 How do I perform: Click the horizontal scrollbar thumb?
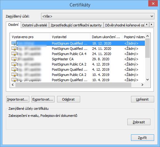(73, 85)
